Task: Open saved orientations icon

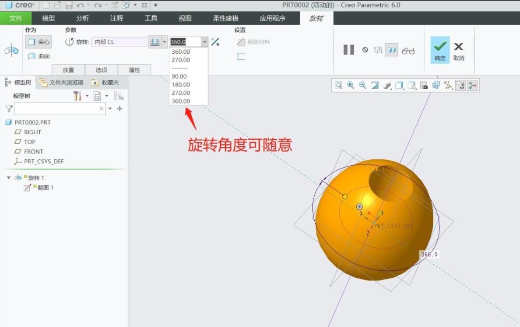Action: tap(411, 85)
